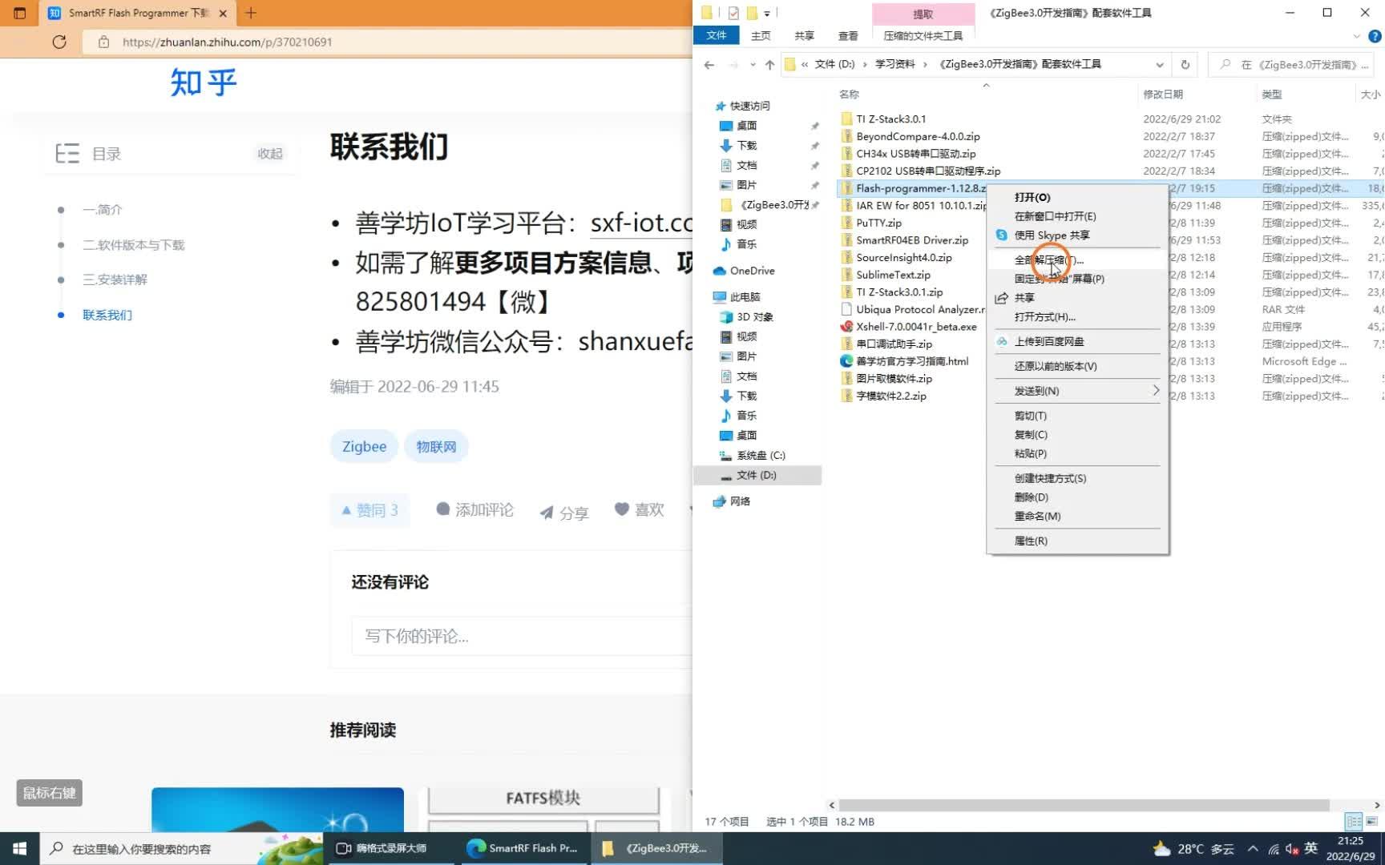Open SmartRF Flash Programmer from the taskbar
The width and height of the screenshot is (1385, 865).
point(525,848)
